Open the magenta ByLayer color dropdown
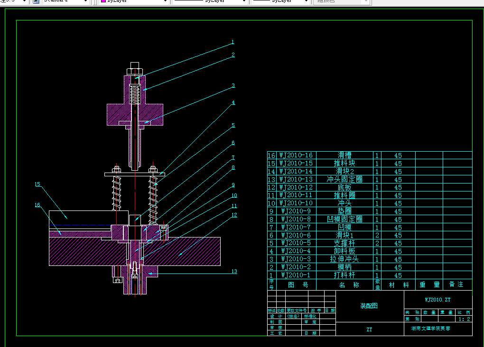This screenshot has width=484, height=347. (x=134, y=1)
